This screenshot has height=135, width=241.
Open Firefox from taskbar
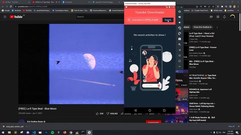[x=65, y=132]
